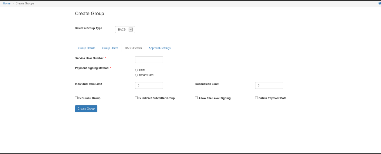Click the help icon at top right

point(379,3)
